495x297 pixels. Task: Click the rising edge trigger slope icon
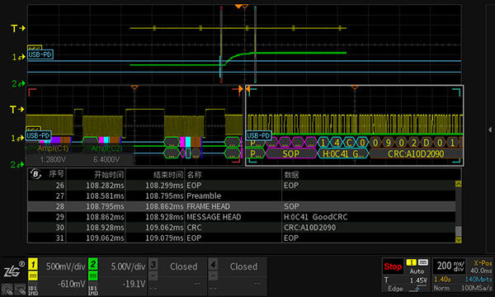pyautogui.click(x=417, y=288)
